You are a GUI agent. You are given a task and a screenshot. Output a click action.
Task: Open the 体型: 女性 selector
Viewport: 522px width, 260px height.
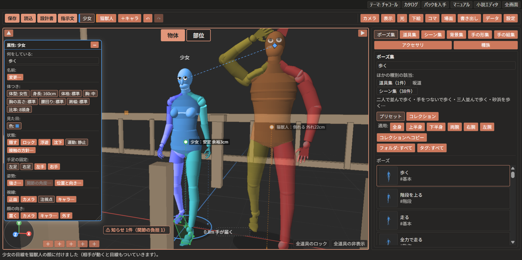point(18,94)
